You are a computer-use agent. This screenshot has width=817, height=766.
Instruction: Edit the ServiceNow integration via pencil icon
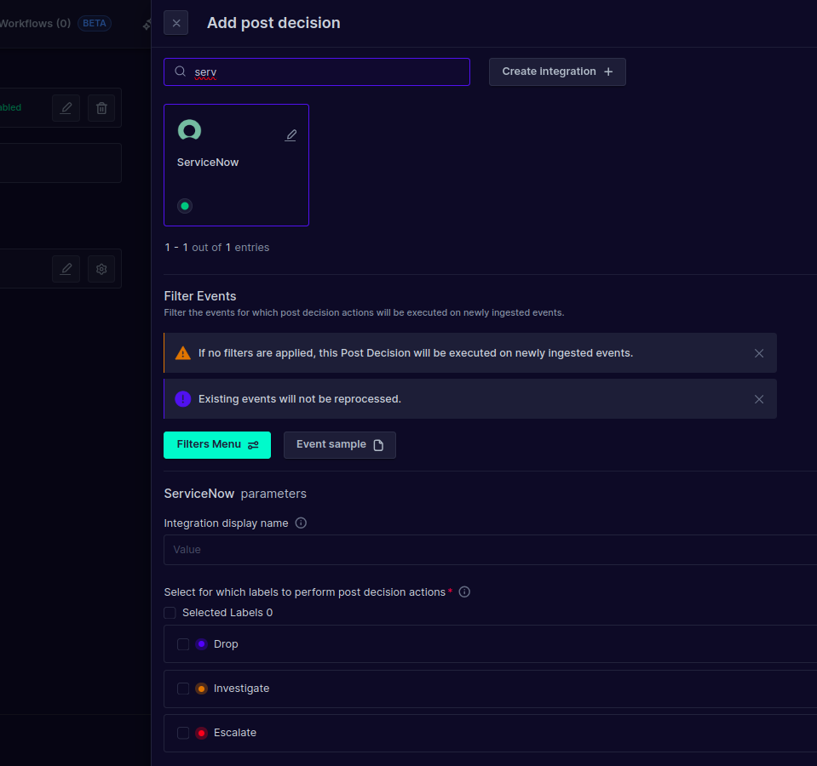click(291, 135)
